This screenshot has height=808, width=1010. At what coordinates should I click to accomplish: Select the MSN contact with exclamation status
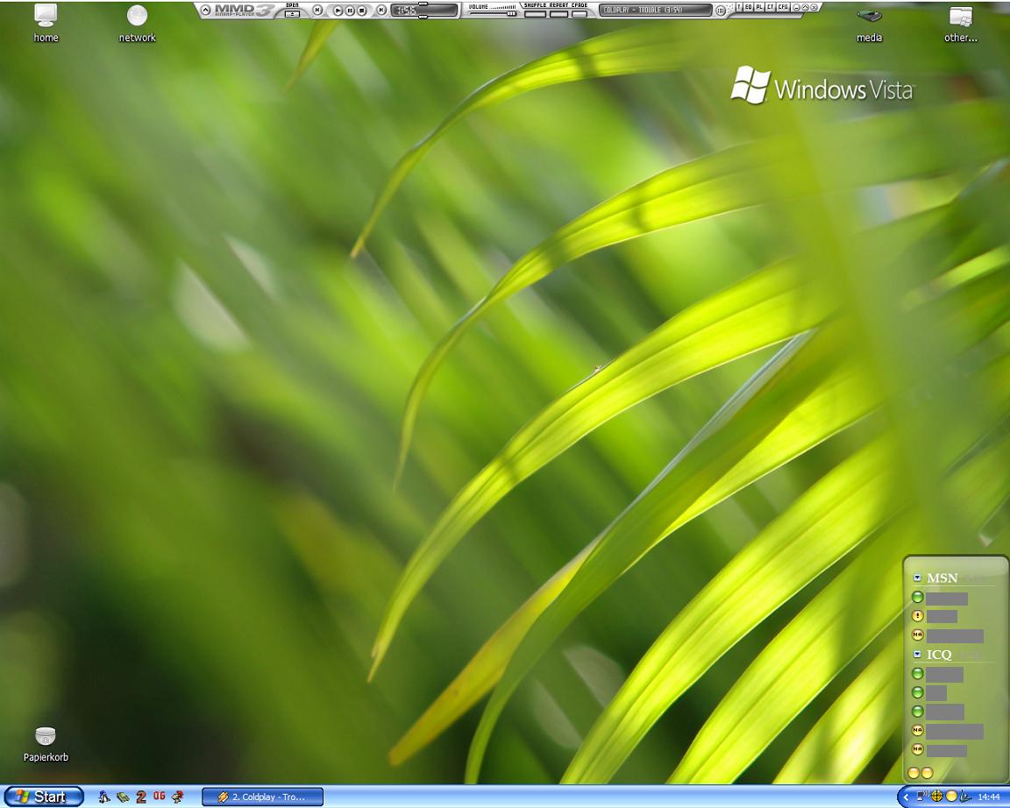[x=935, y=616]
